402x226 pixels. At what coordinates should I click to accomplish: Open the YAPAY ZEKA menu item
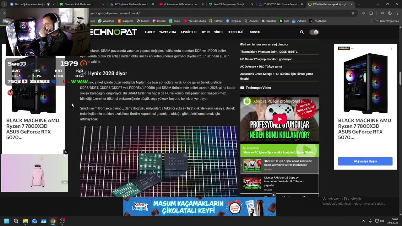(167, 32)
